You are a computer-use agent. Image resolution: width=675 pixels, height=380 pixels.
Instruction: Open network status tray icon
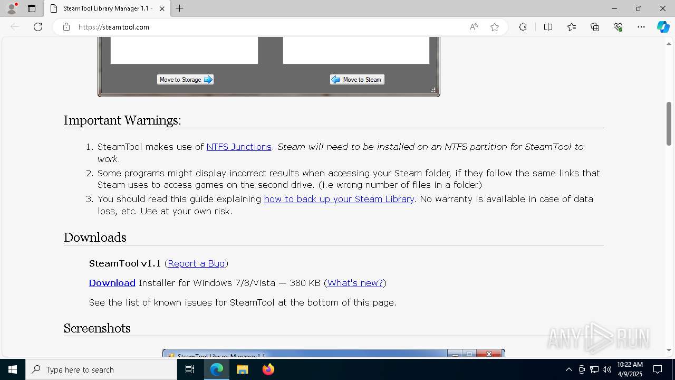pos(594,369)
